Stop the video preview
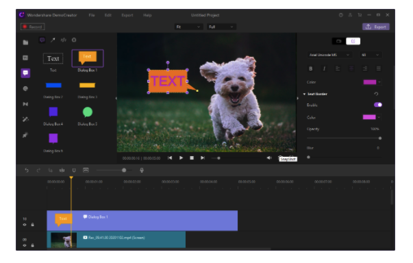Screen dimensions: 413x263 coord(192,158)
